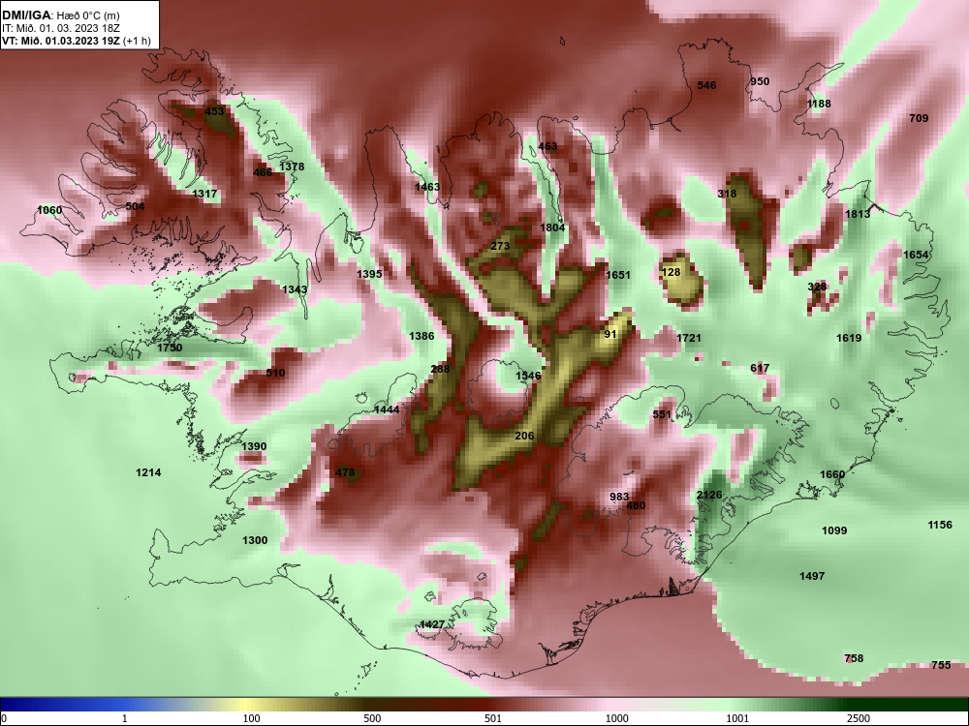Click the 1390 height label
The height and width of the screenshot is (726, 969).
pos(254,447)
